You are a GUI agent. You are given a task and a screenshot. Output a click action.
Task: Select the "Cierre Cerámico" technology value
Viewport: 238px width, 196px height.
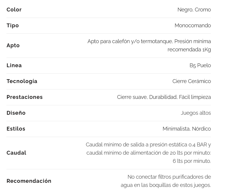[x=191, y=81]
